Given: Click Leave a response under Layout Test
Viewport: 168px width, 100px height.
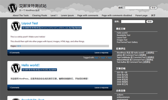Looking at the screenshot, I should [x=101, y=52].
